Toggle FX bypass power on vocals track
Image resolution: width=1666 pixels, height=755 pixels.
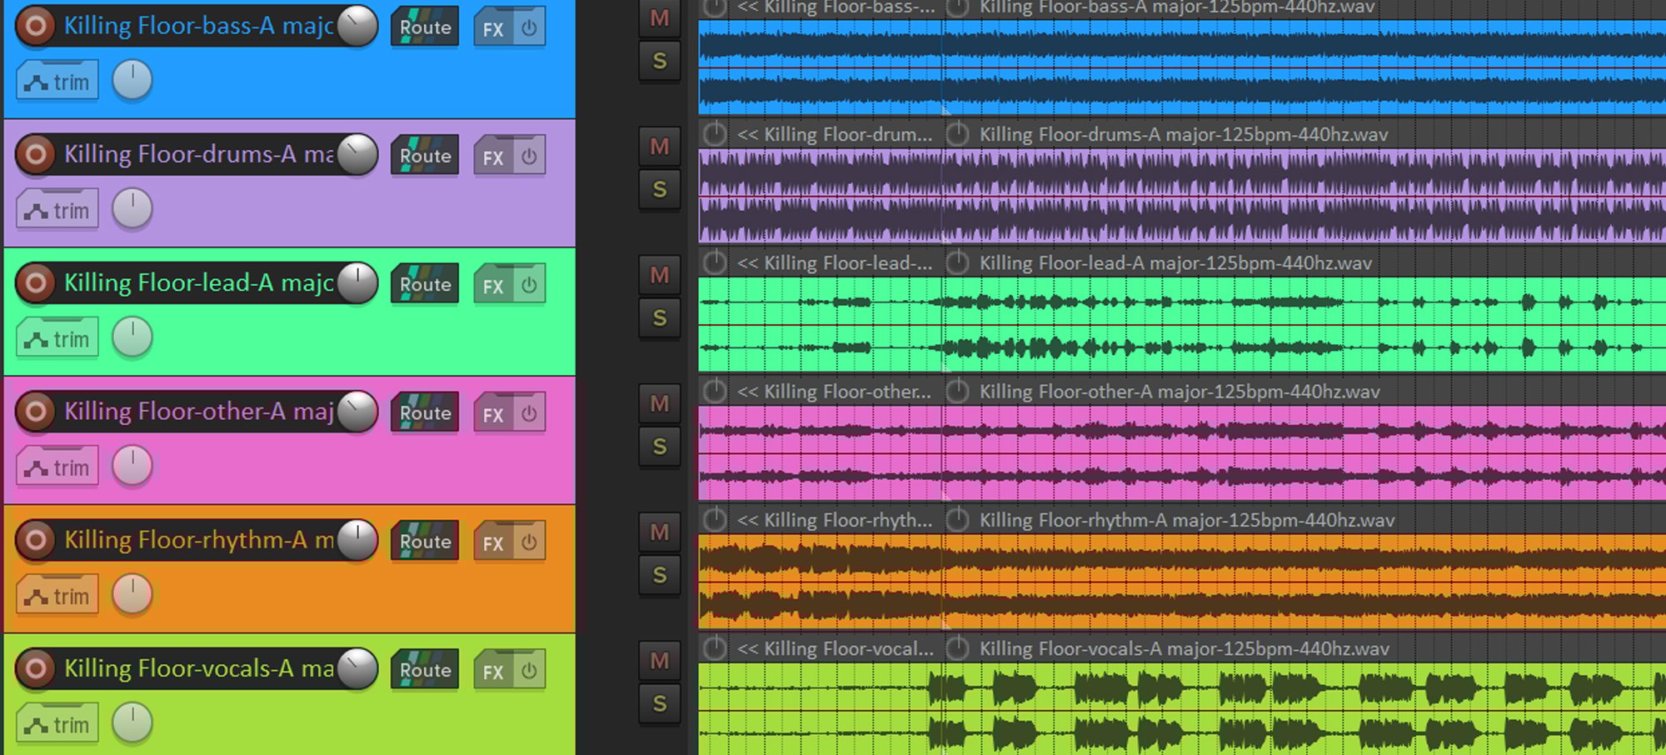tap(530, 670)
